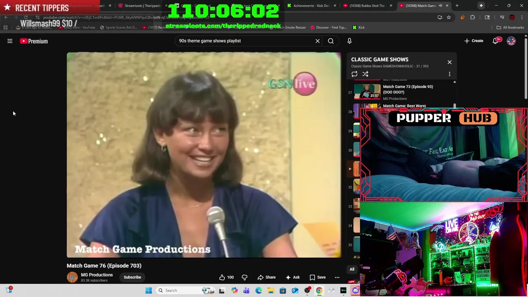The height and width of the screenshot is (297, 528).
Task: Open the Chrome extensions puzzle icon
Action: pos(473,17)
